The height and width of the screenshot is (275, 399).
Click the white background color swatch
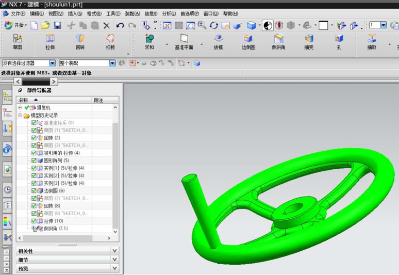pyautogui.click(x=323, y=25)
